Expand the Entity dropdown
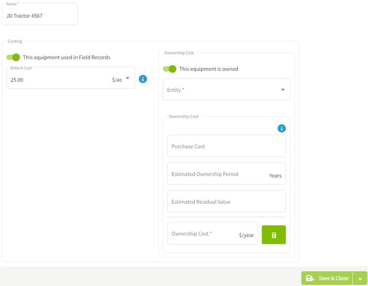 [x=282, y=89]
